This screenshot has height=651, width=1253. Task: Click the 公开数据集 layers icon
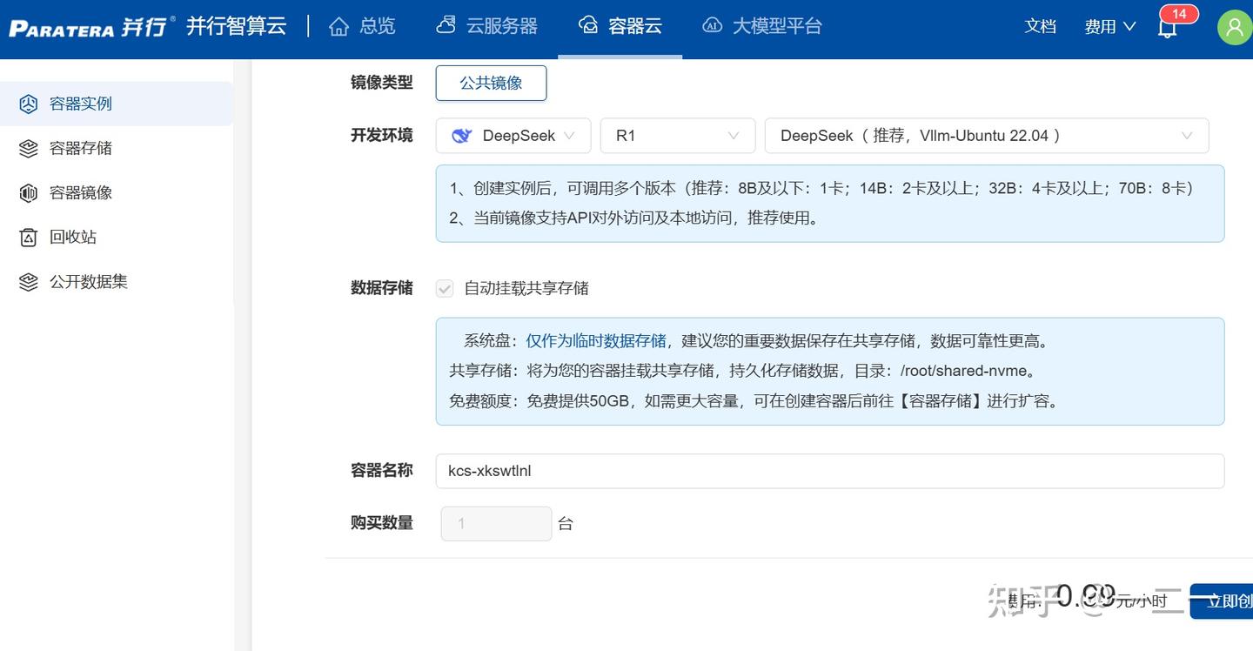pos(29,281)
